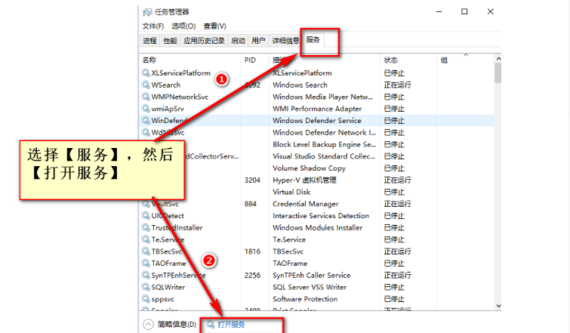Switch to the 启动 tab

tap(238, 41)
